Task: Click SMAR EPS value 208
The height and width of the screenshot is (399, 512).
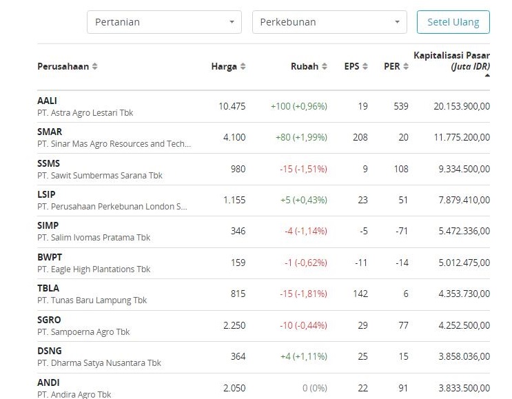Action: [x=360, y=137]
